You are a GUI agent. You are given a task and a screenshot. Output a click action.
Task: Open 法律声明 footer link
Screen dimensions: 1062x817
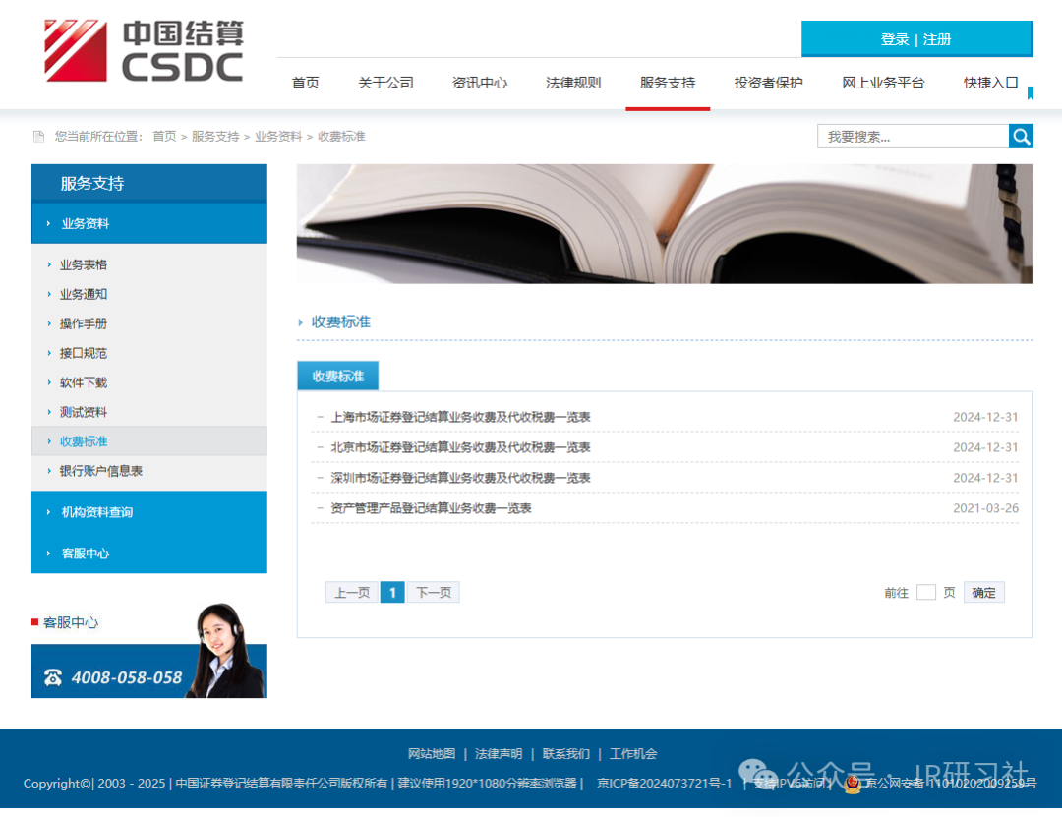click(499, 754)
